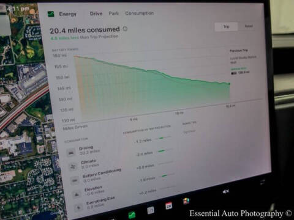Switch to the Consumption tab
Viewport: 294px width, 220px height.
pos(140,13)
